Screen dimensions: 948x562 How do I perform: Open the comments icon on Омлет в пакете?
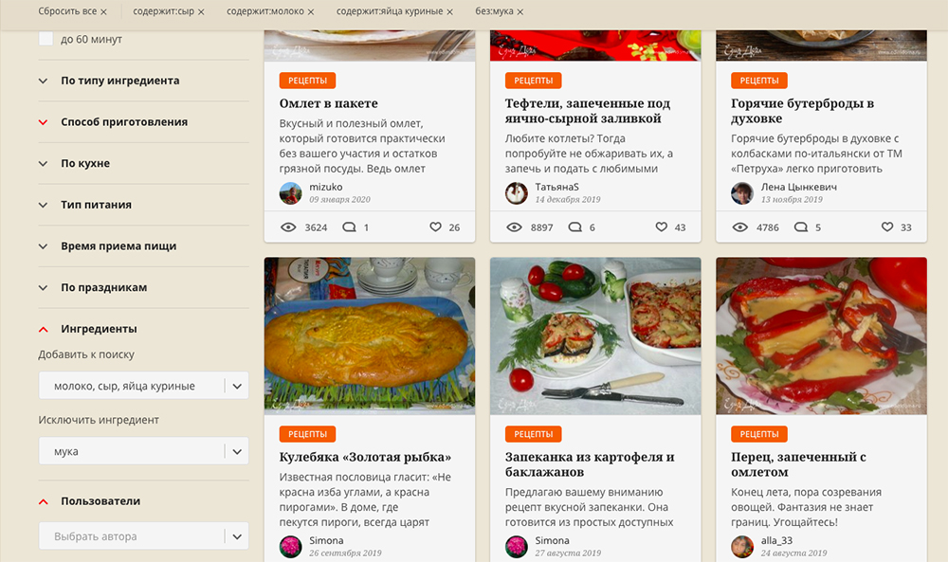tap(349, 227)
